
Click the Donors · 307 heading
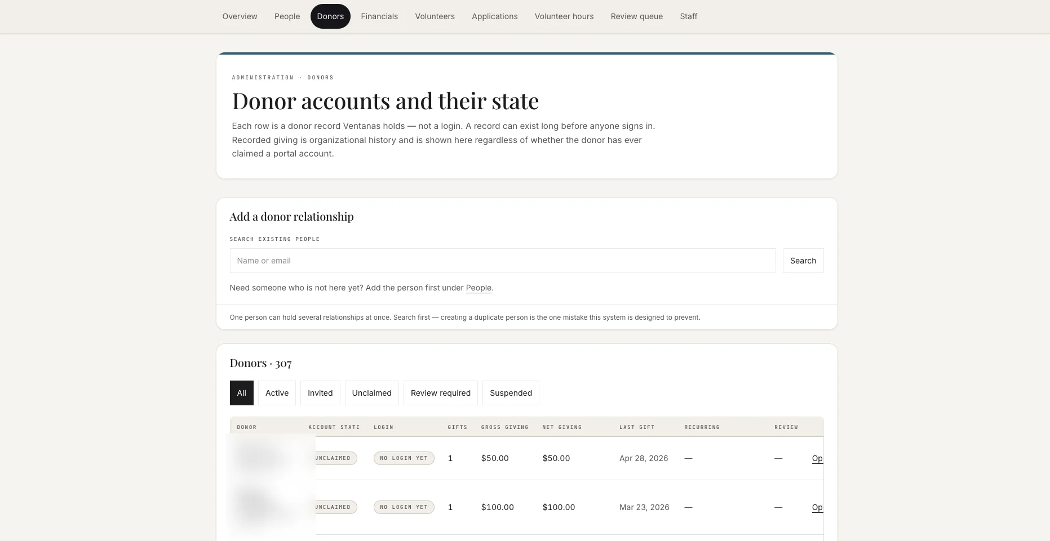(x=260, y=363)
